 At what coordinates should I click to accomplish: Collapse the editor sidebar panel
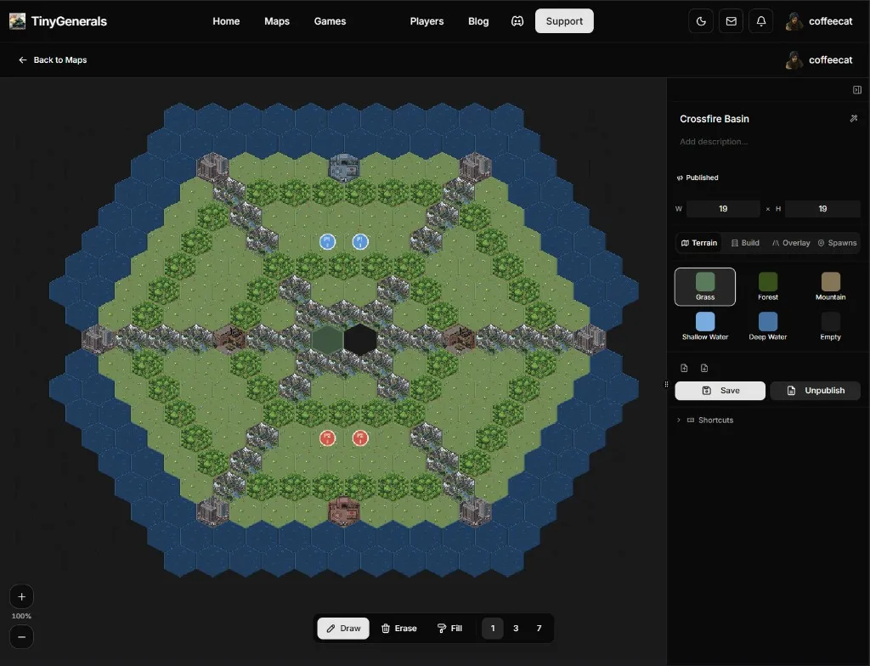(856, 89)
